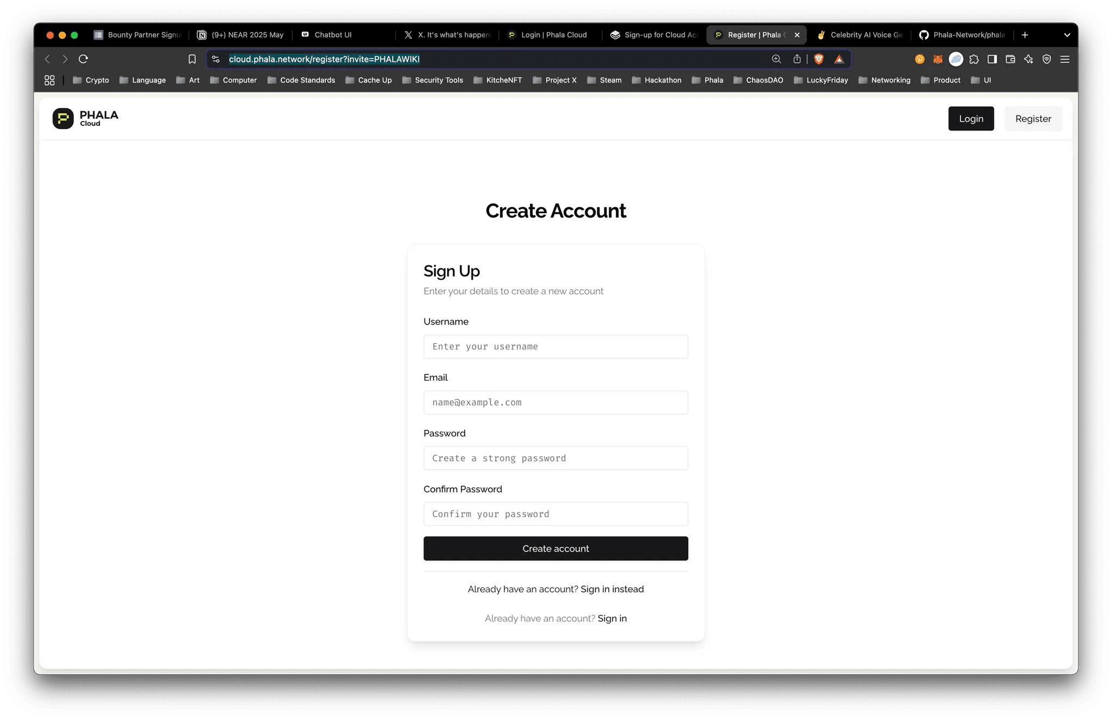Open the Security Tools bookmark folder
Viewport: 1112px width, 719px height.
click(433, 80)
